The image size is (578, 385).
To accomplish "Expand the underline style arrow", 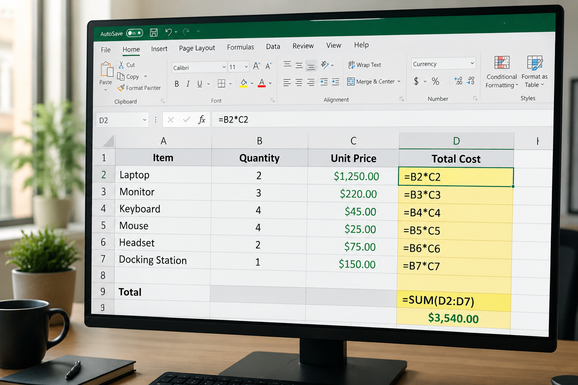I will (x=208, y=84).
